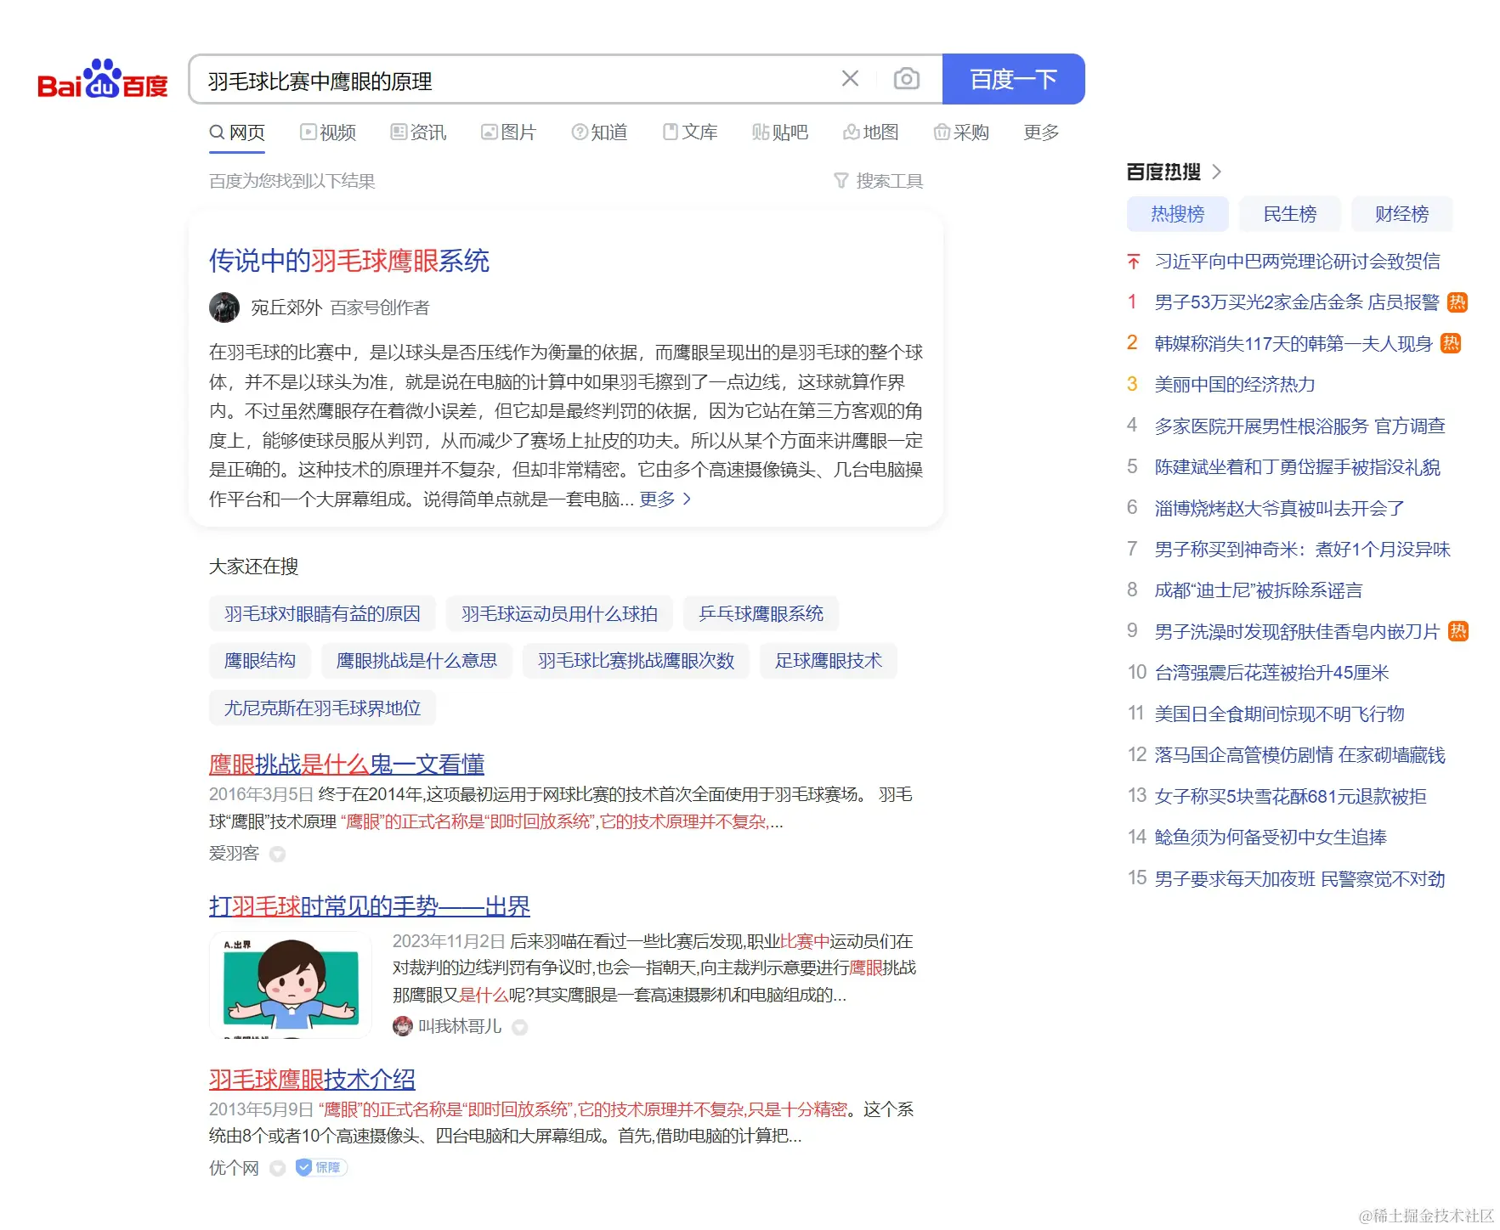Open hot topic 习近平向中巴两党理论研讨会致贺信
1500x1230 pixels.
tap(1298, 262)
